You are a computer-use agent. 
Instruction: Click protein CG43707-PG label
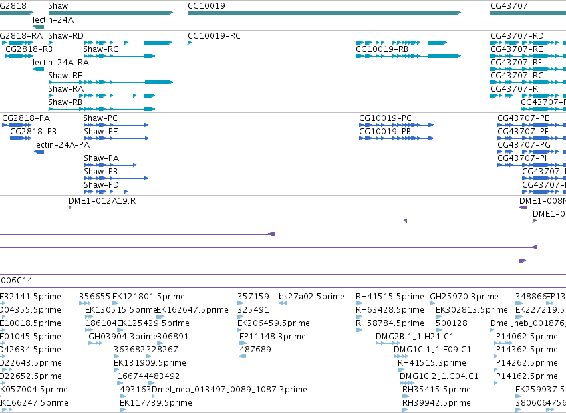coord(524,145)
